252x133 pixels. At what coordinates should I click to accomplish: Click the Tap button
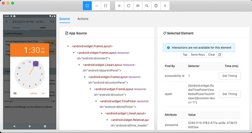click(x=185, y=55)
